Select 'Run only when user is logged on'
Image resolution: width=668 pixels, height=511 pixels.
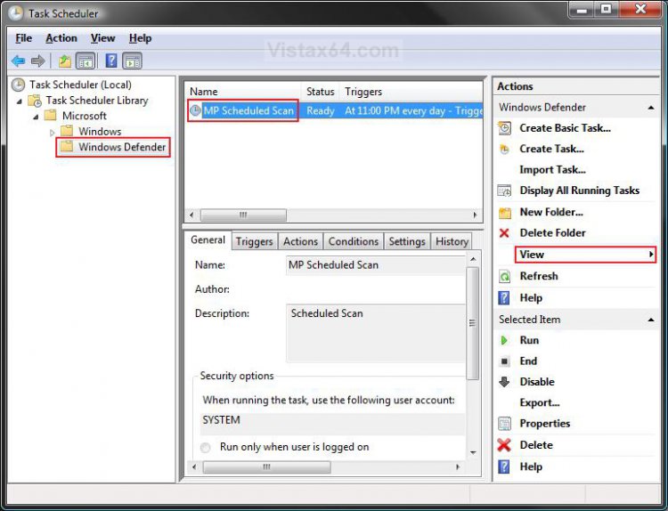point(206,448)
